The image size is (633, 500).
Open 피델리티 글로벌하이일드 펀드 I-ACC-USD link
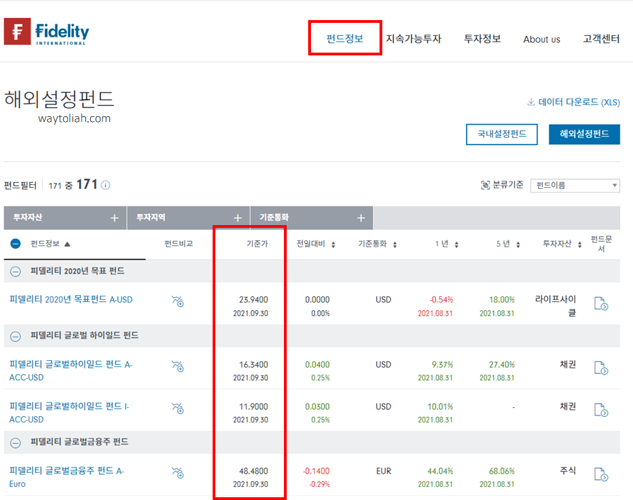coord(69,413)
